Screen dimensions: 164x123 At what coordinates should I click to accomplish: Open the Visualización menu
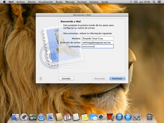(45, 2)
